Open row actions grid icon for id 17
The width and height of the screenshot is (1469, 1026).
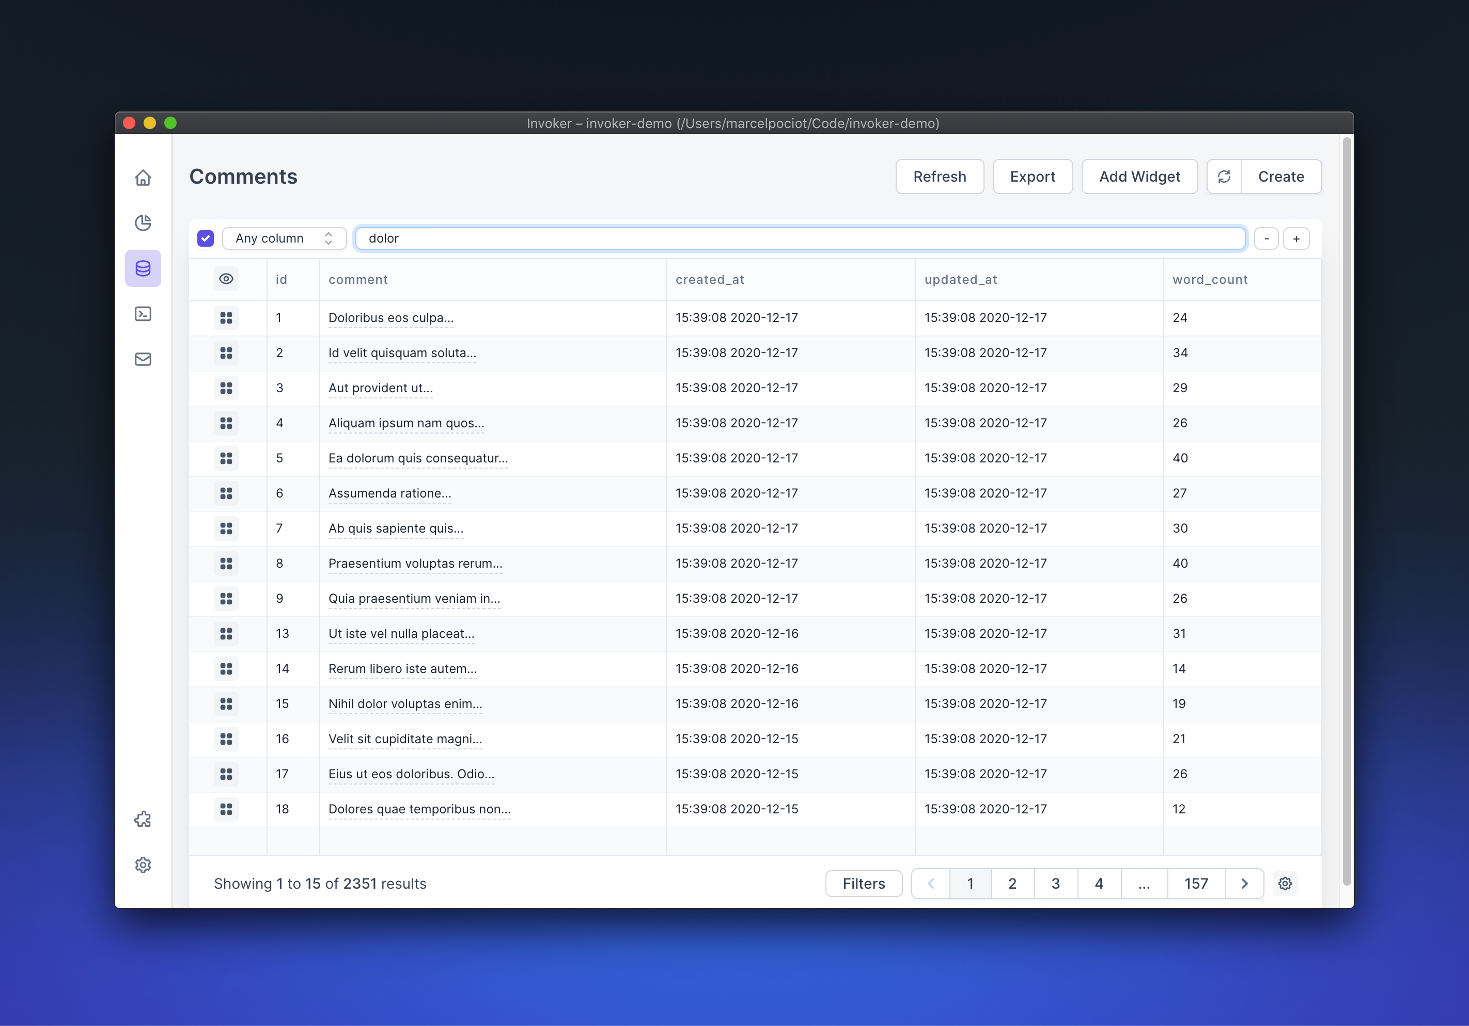pos(226,774)
